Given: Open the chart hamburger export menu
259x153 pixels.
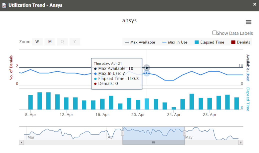Looking at the screenshot, I should [x=248, y=22].
